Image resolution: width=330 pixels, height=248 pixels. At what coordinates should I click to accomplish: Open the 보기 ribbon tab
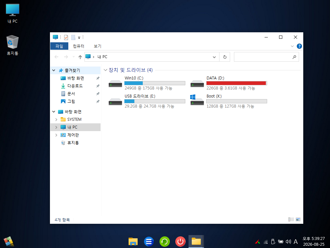pos(97,46)
